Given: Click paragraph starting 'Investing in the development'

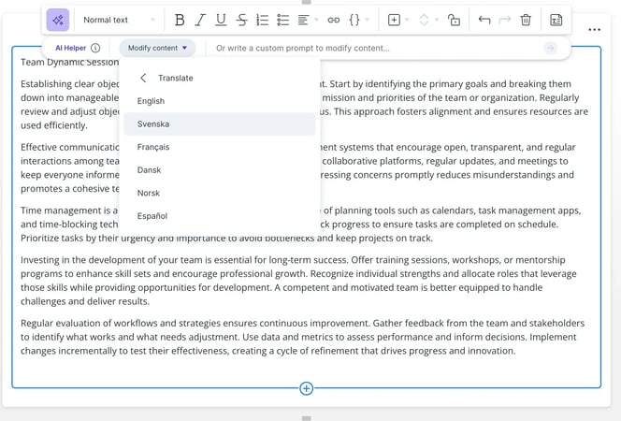Looking at the screenshot, I should pos(298,281).
